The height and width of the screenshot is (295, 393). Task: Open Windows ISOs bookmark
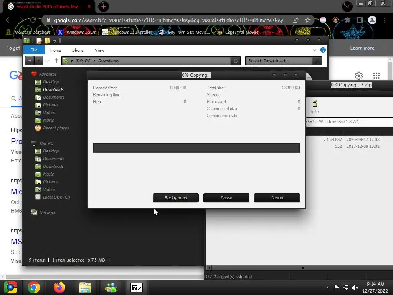pyautogui.click(x=76, y=32)
